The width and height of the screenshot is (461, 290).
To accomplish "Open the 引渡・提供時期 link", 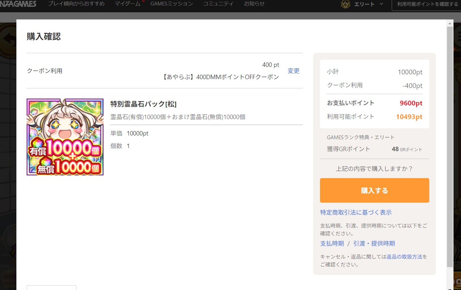I will pos(374,244).
